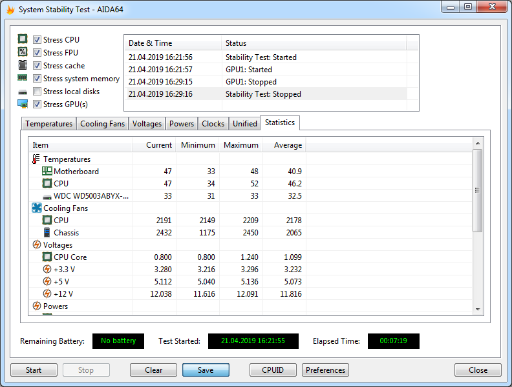
Task: Click the CPU temperature row chip icon
Action: [47, 183]
